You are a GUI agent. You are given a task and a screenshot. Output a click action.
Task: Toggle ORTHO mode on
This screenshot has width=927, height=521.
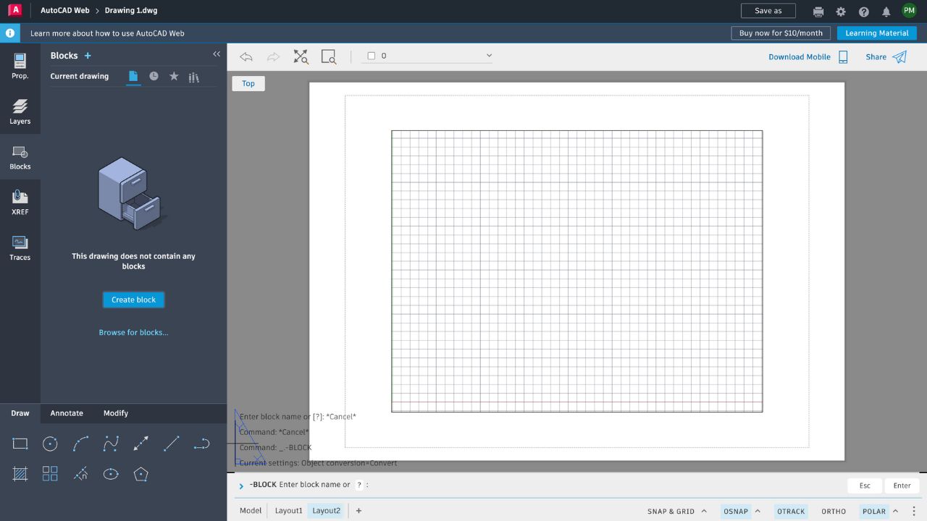click(x=834, y=511)
